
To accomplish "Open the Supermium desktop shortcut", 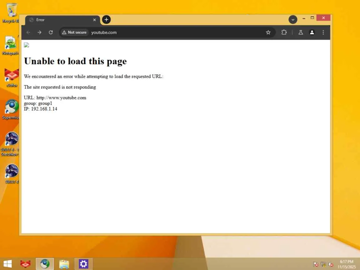I will coord(11,109).
